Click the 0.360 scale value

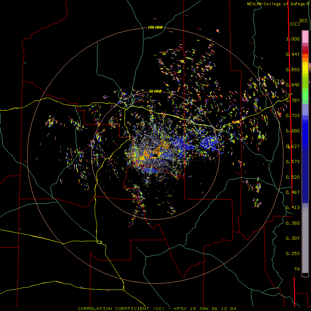[x=293, y=223]
